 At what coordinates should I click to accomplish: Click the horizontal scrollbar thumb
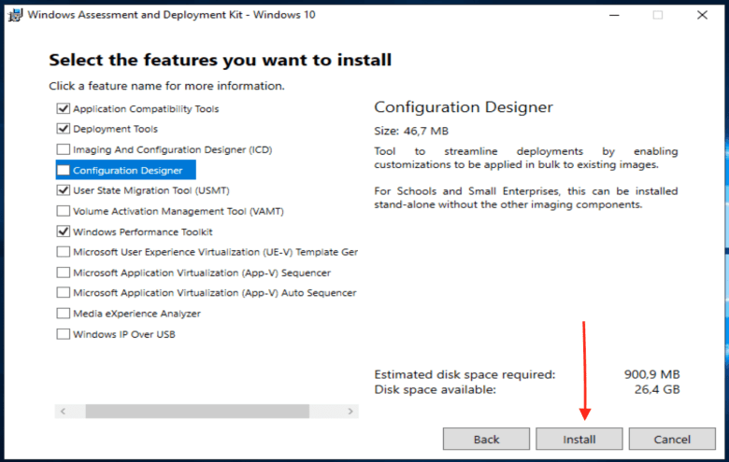pyautogui.click(x=197, y=412)
